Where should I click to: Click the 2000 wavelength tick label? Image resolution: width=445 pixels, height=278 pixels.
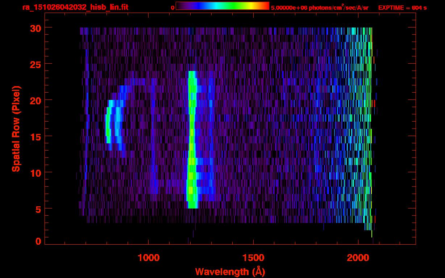(x=358, y=257)
